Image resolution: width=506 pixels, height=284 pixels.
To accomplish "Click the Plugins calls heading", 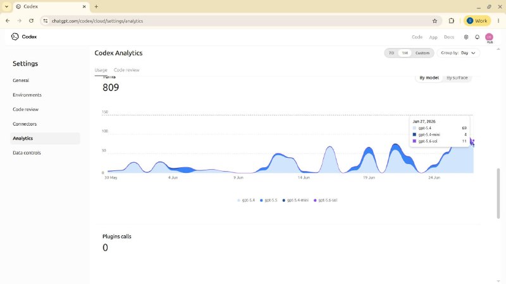I will (x=117, y=236).
